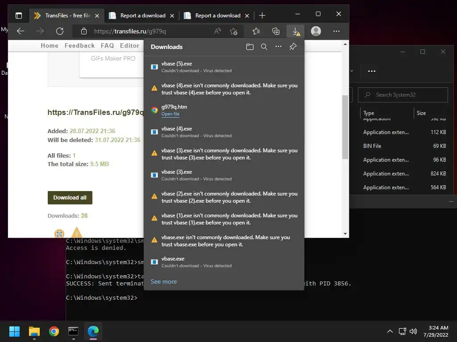This screenshot has height=342, width=457.
Task: Open File Explorer from taskbar
Action: click(34, 331)
